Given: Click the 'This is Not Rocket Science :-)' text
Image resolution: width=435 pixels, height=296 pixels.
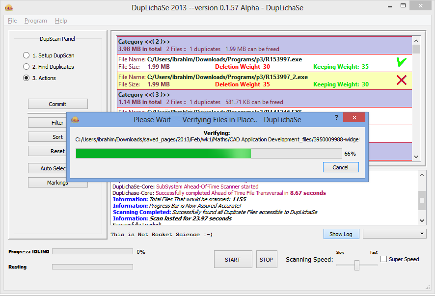Looking at the screenshot, I should click(162, 235).
